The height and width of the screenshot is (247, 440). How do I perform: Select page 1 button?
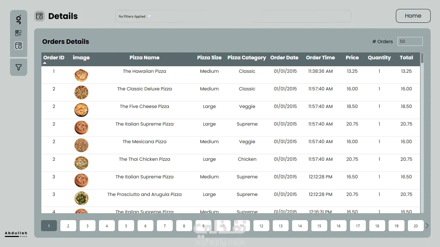pos(49,226)
